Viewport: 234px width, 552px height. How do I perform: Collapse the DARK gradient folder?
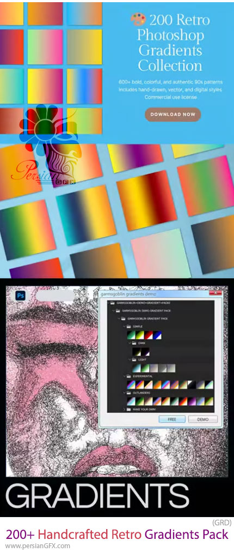(x=130, y=343)
